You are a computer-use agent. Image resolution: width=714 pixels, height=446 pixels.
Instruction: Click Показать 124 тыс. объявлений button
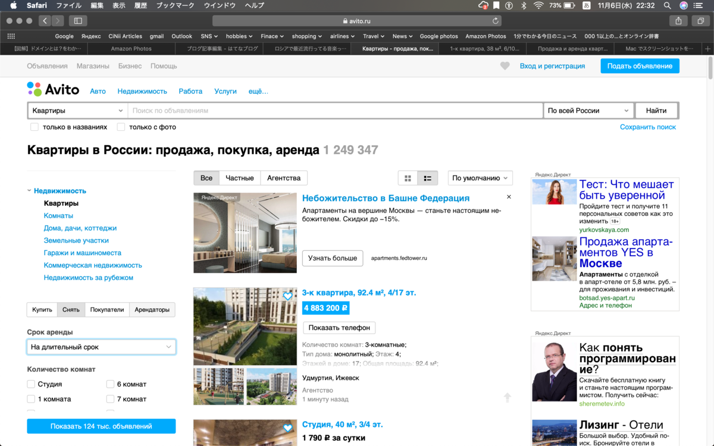tap(101, 426)
